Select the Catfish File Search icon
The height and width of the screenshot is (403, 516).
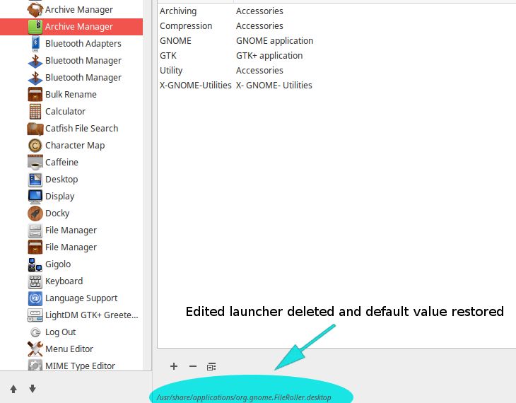[x=35, y=129]
